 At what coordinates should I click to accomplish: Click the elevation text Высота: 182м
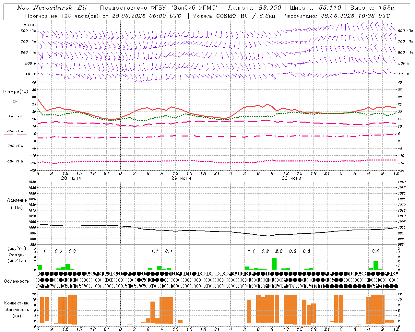coord(372,8)
